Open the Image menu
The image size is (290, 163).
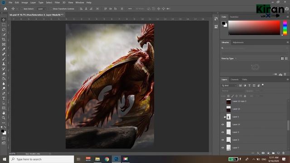coord(24,3)
